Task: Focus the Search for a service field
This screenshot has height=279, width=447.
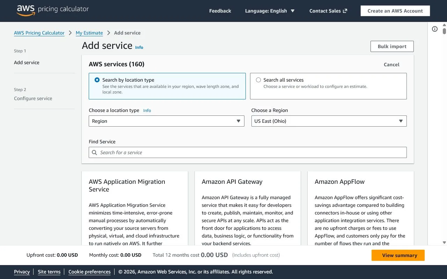Action: click(x=248, y=152)
